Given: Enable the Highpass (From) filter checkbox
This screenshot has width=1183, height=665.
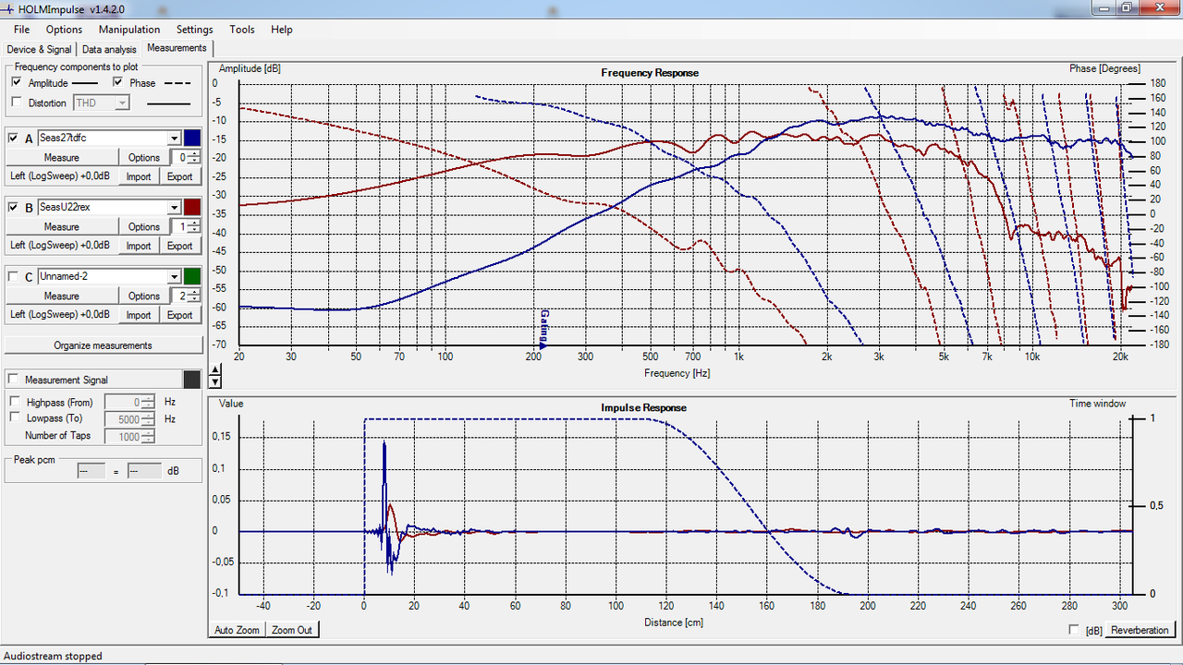Looking at the screenshot, I should (15, 402).
